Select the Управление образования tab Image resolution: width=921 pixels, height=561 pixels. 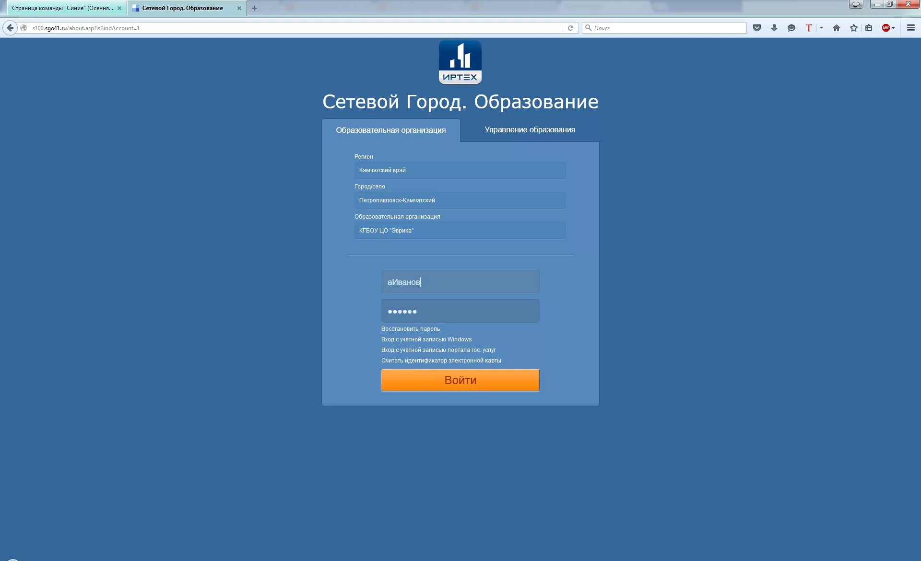pos(530,129)
